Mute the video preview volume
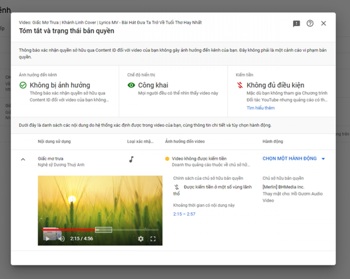Viewport: 350px width, 279px height. tap(61, 239)
